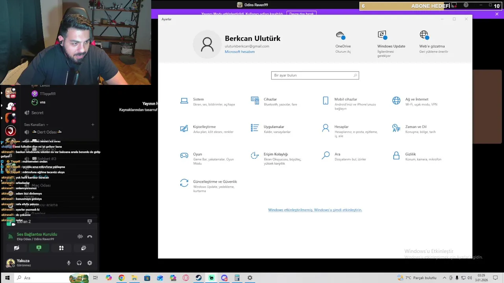
Task: Open the weather widget 7°C Parçalı bulutlu
Action: point(417,278)
